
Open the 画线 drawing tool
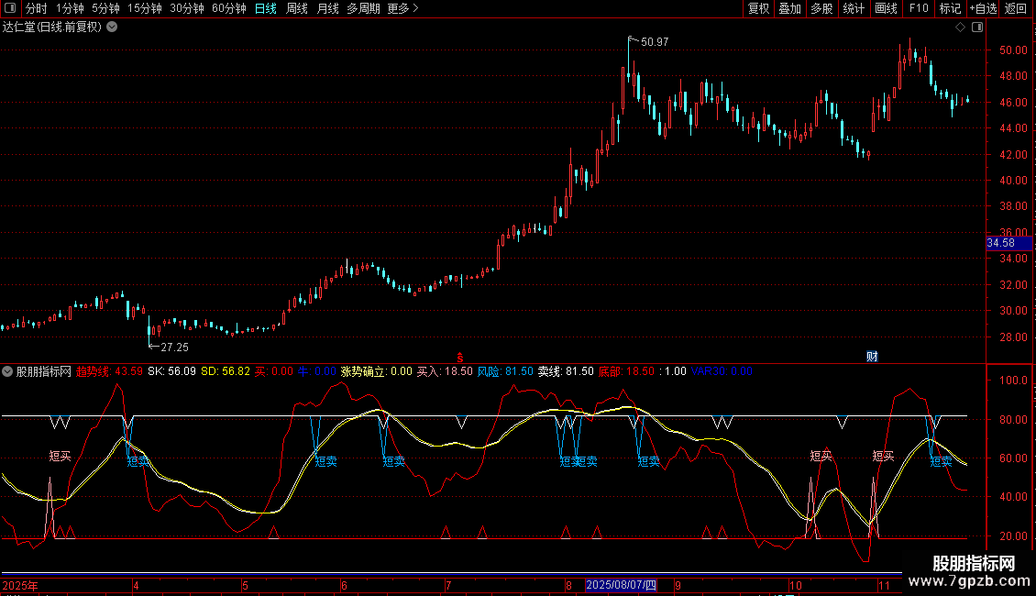point(886,8)
